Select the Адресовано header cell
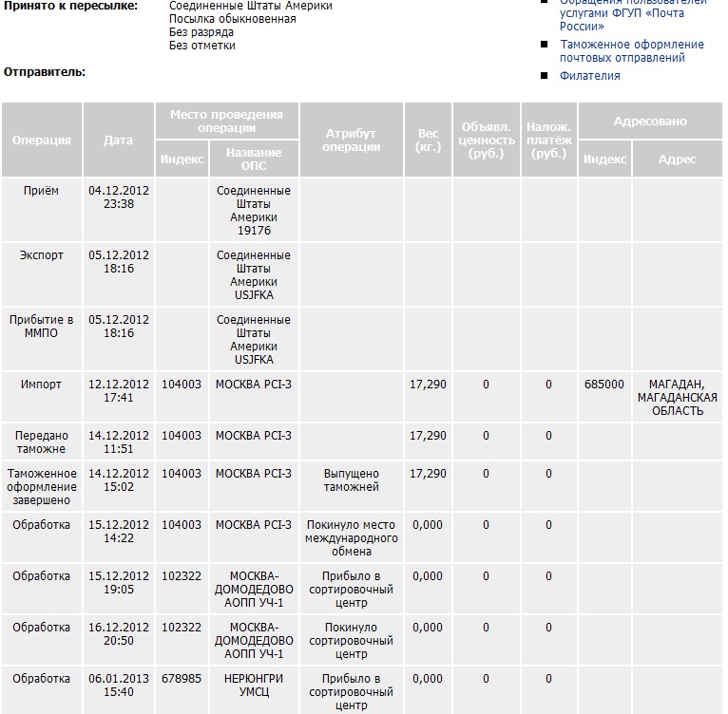This screenshot has width=728, height=714. pos(650,122)
